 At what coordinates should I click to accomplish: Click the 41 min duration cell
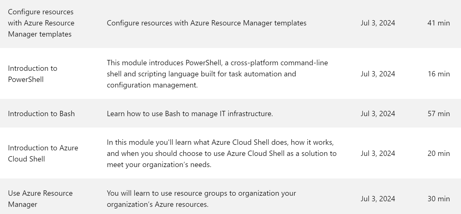pyautogui.click(x=439, y=23)
